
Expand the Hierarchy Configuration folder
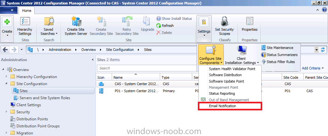[6, 77]
